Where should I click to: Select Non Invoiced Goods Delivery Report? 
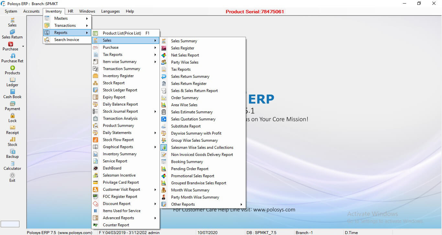(x=203, y=155)
